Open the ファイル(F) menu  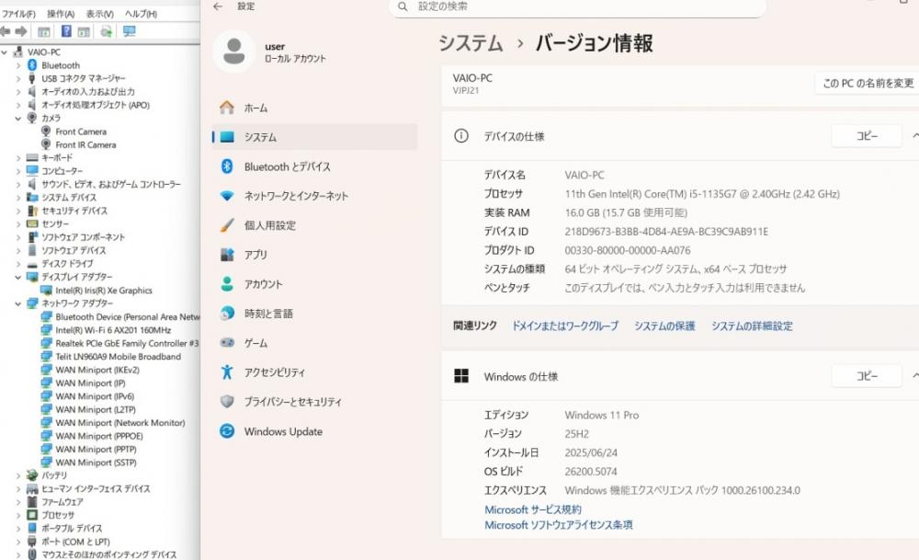click(x=18, y=14)
